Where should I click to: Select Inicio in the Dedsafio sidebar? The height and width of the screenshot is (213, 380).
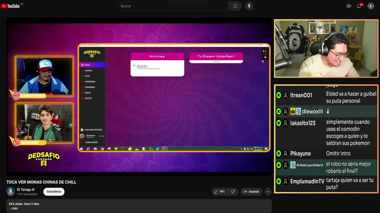click(x=92, y=65)
